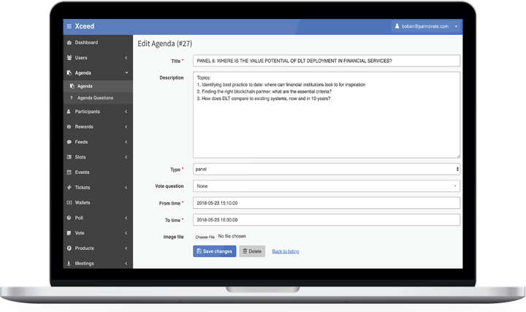Viewport: 526px width, 312px height.
Task: Click the Wallets icon in sidebar
Action: point(69,202)
